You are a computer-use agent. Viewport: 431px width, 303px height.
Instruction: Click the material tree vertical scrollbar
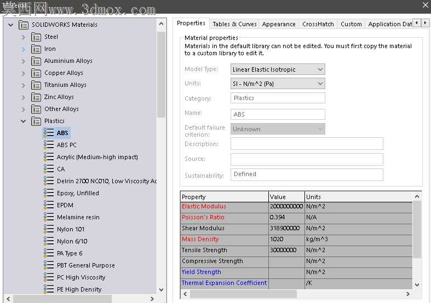click(162, 74)
